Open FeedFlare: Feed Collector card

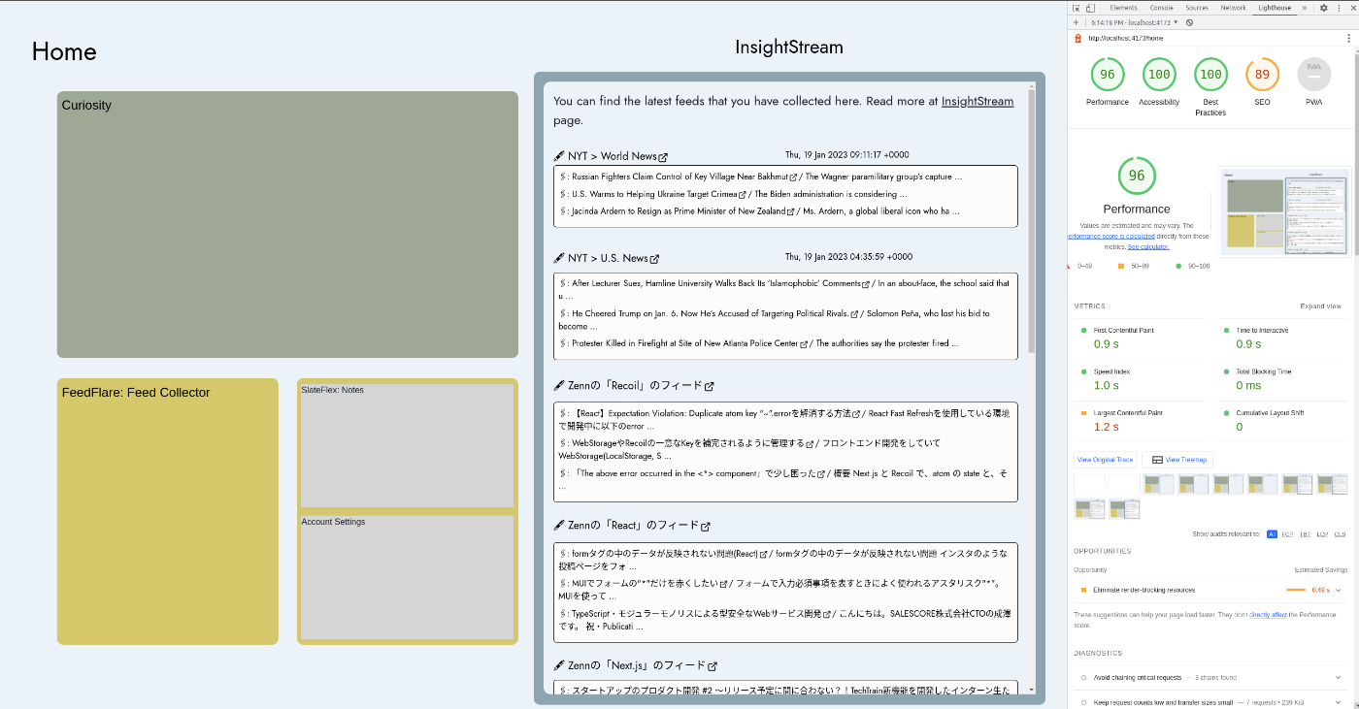click(168, 511)
